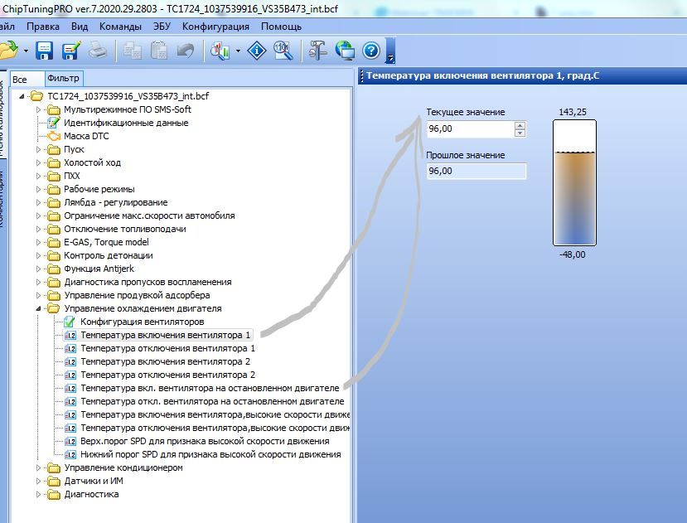Decrease the Текущее значение with the down arrow
This screenshot has height=523, width=687.
[520, 133]
